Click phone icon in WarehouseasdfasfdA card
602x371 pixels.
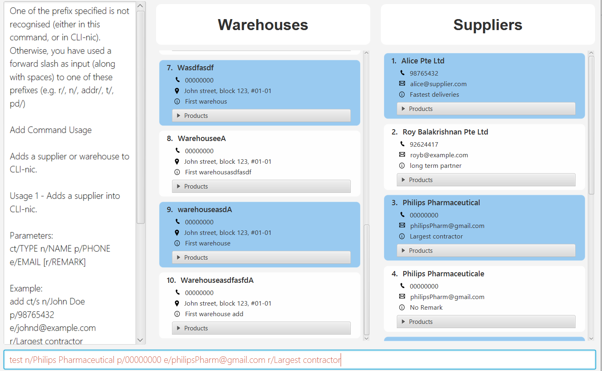pos(177,292)
